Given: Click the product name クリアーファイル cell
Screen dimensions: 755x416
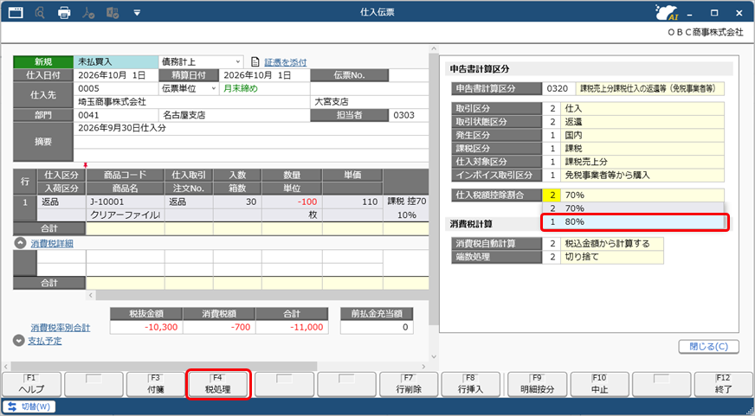Looking at the screenshot, I should [x=126, y=215].
